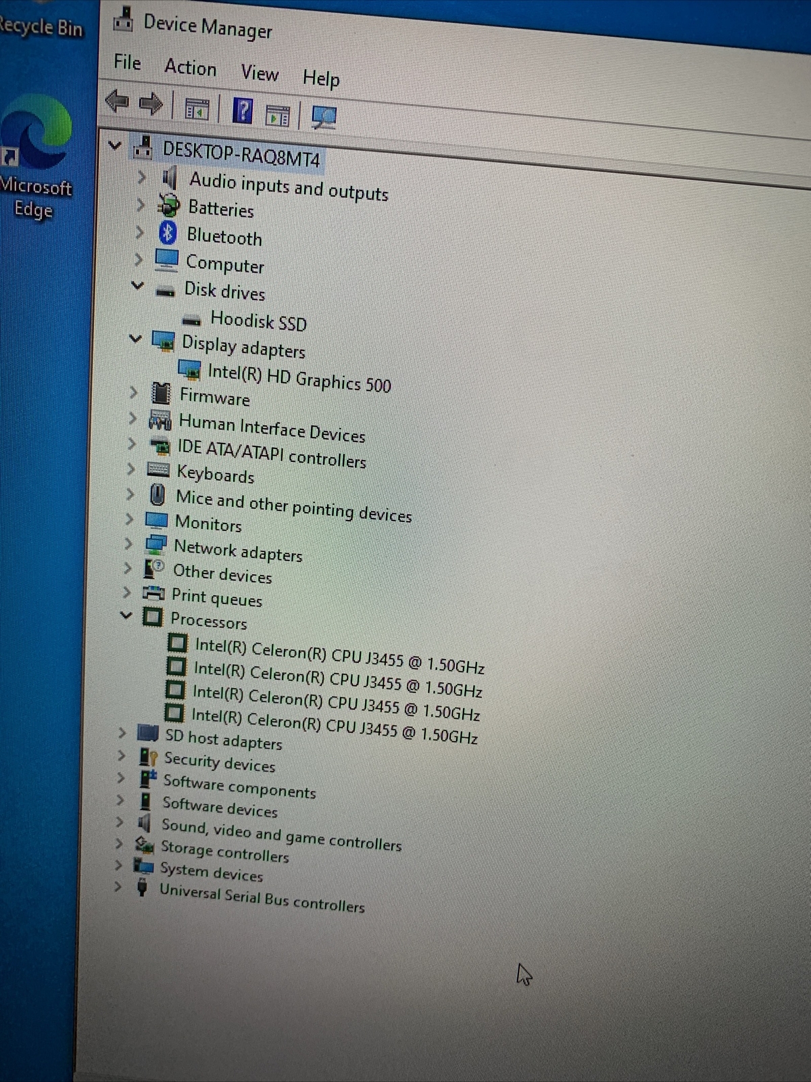Click the Universal Serial Bus controllers plug icon
811x1082 pixels.
coord(142,887)
